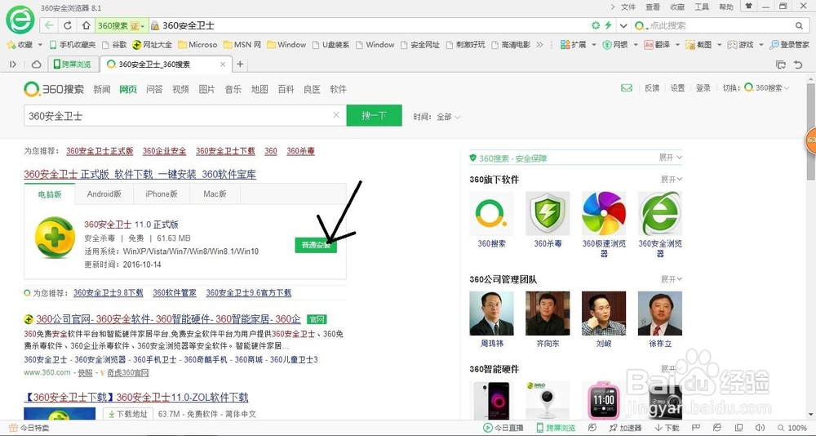Open the address bar history dropdown arrow
Viewport: 816px width, 436px height.
pos(623,25)
